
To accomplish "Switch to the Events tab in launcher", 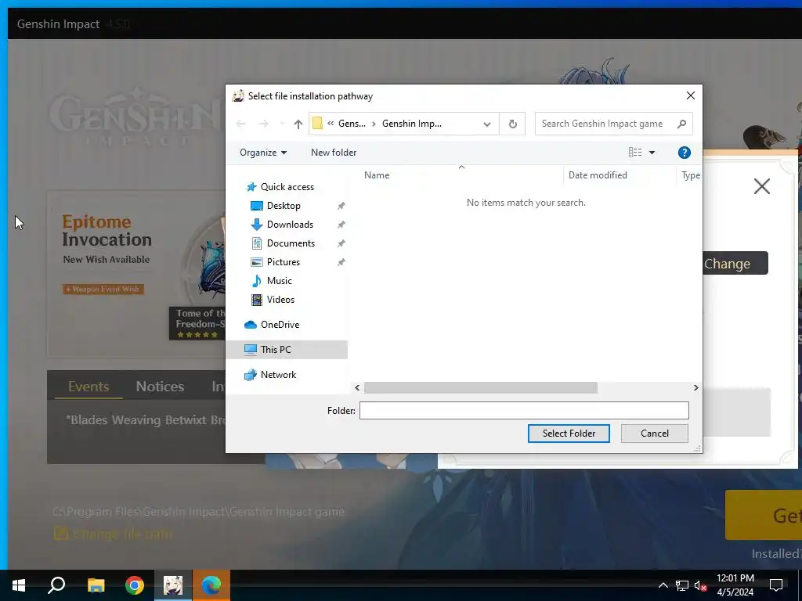I will point(89,387).
